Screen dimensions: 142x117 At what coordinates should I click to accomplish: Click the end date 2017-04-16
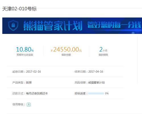[96, 71]
